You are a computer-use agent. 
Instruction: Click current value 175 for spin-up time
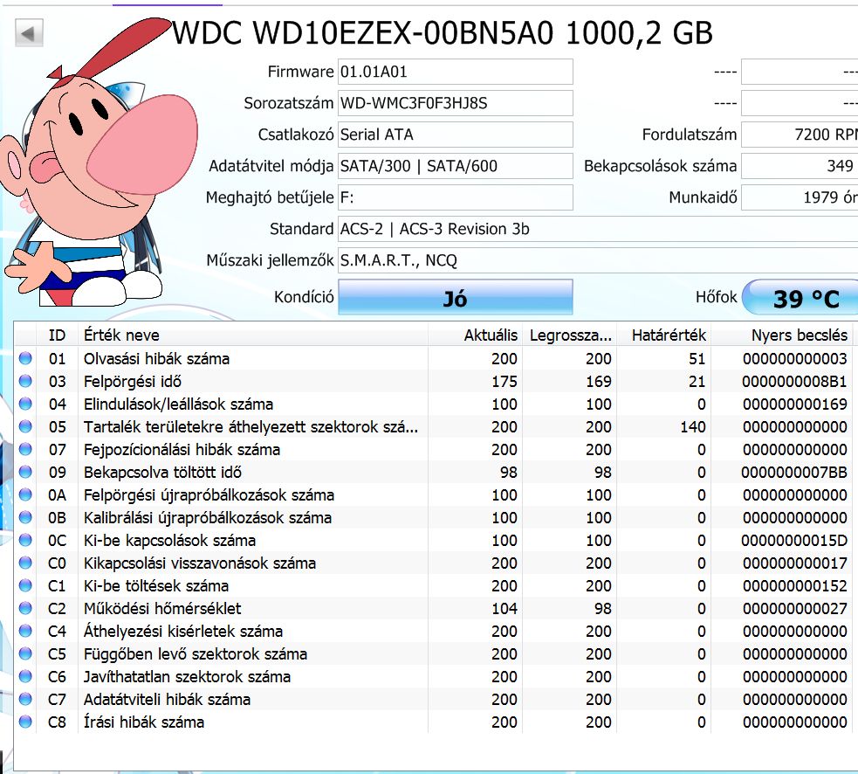click(504, 381)
